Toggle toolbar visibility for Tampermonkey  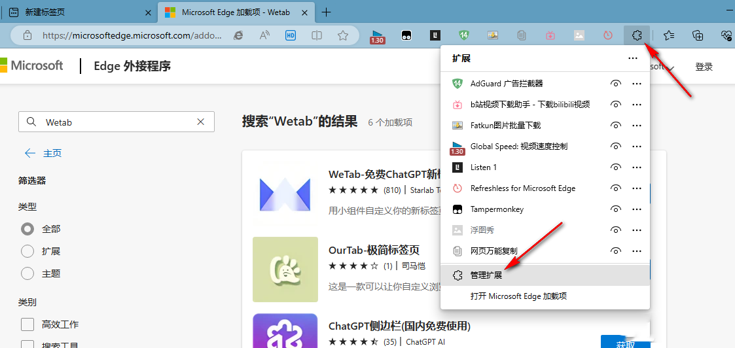click(616, 209)
